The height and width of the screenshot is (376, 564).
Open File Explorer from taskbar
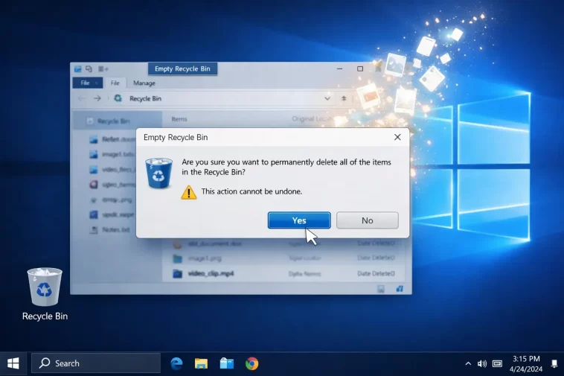pos(201,364)
